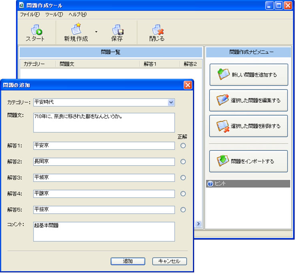Click the 解答1 input field
This screenshot has height=274, width=295.
coord(104,146)
